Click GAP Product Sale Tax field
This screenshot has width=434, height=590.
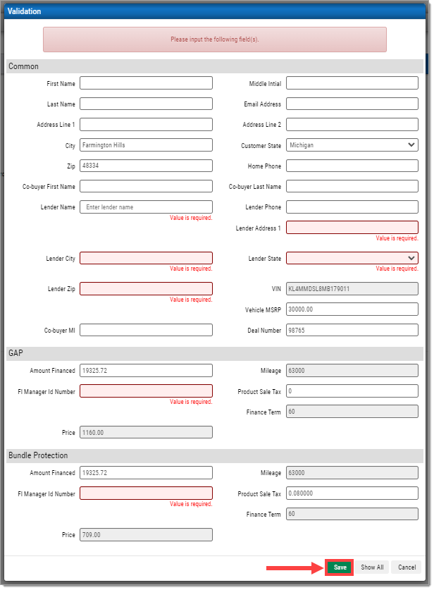352,391
